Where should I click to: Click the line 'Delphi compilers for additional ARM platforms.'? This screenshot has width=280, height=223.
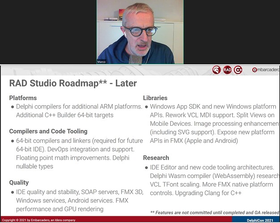(79, 107)
